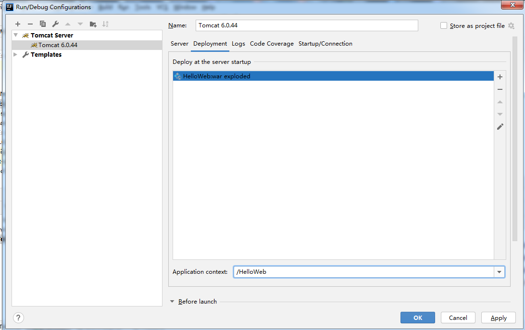Remove selected configuration with minus icon
The width and height of the screenshot is (525, 330).
pyautogui.click(x=30, y=24)
